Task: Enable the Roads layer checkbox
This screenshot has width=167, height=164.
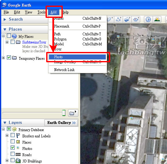Action: point(13,154)
